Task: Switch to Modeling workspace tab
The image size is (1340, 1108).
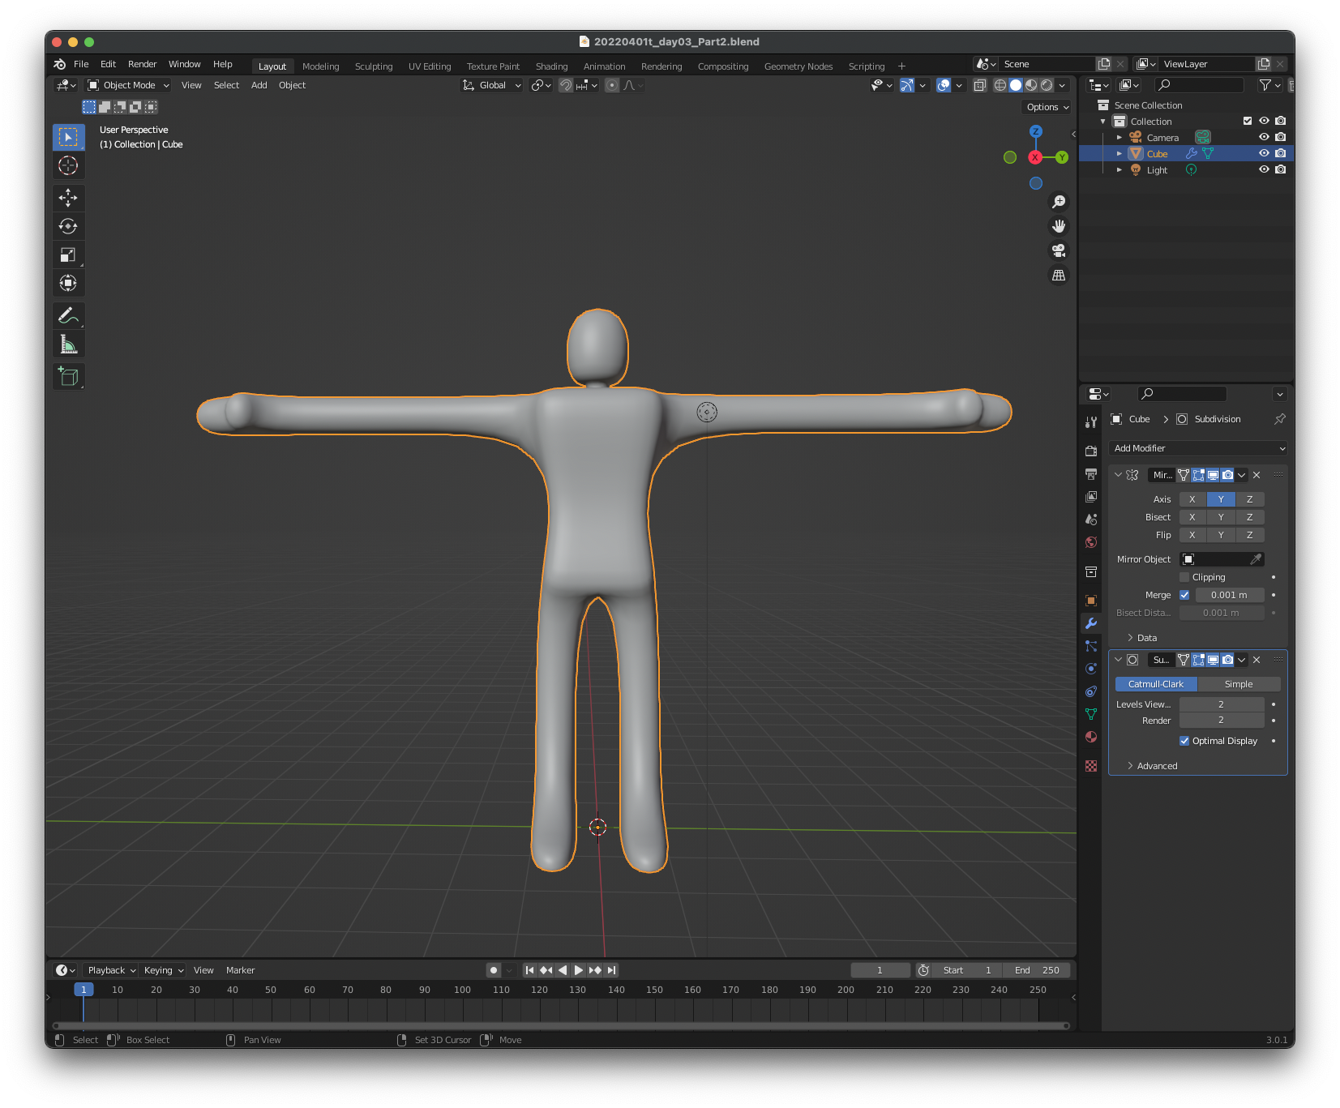Action: [320, 66]
